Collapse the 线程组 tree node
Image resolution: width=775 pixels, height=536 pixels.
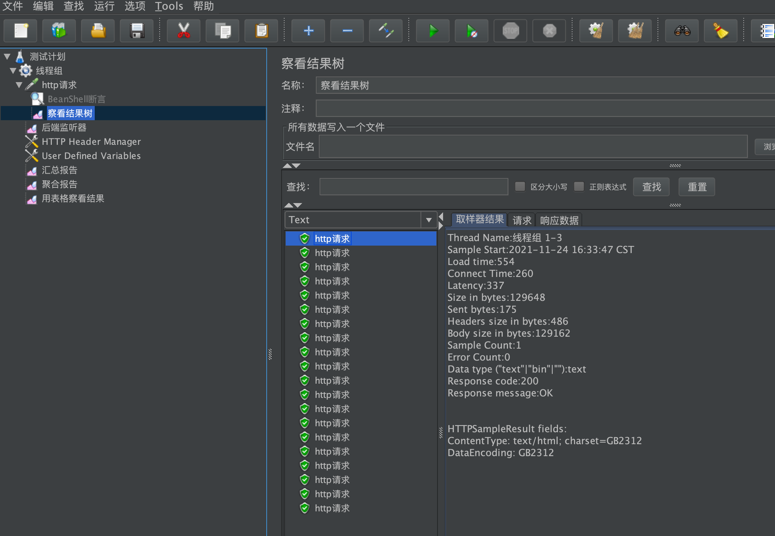[13, 71]
